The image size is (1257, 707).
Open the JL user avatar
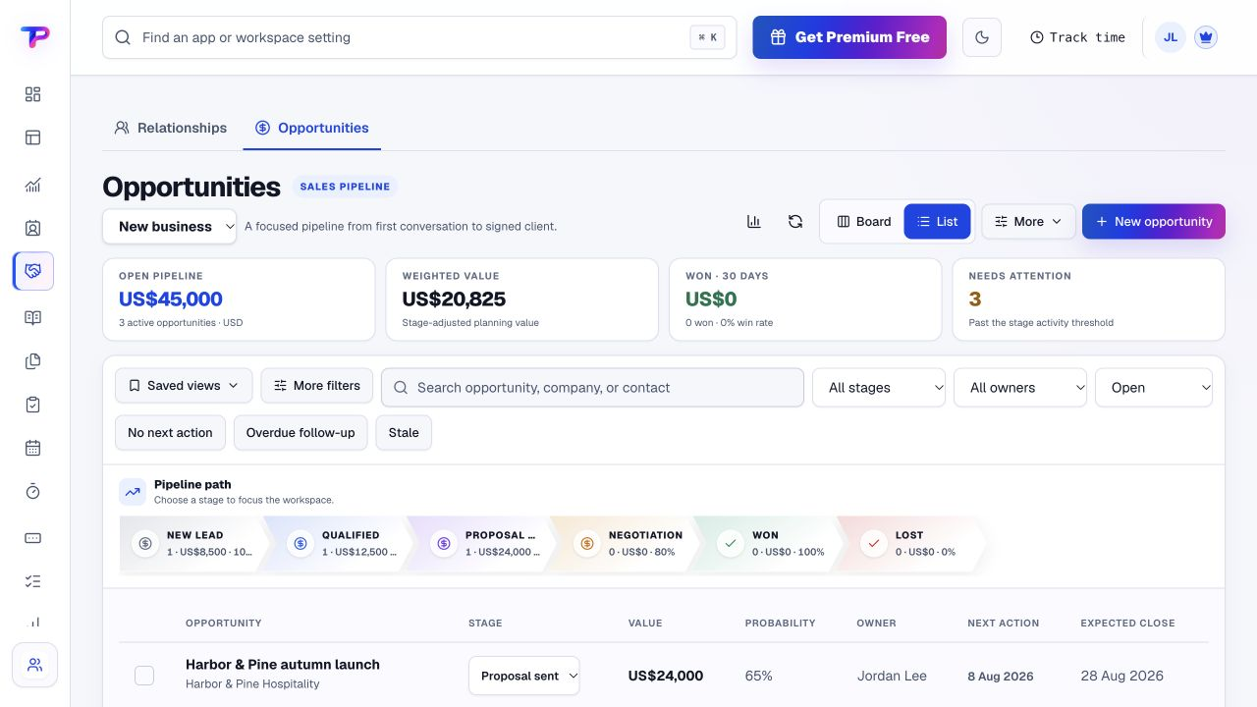(1170, 37)
